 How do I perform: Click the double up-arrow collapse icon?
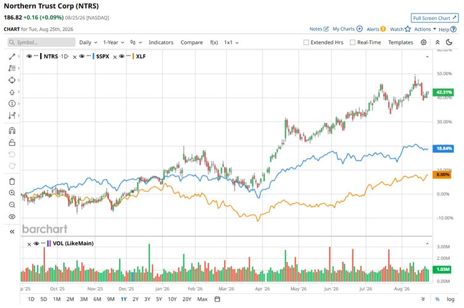coord(437,43)
